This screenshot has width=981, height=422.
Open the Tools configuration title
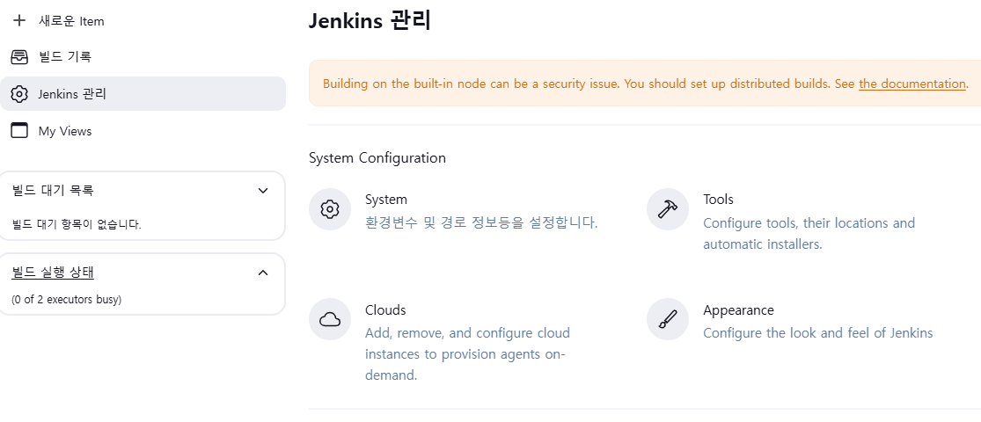718,200
